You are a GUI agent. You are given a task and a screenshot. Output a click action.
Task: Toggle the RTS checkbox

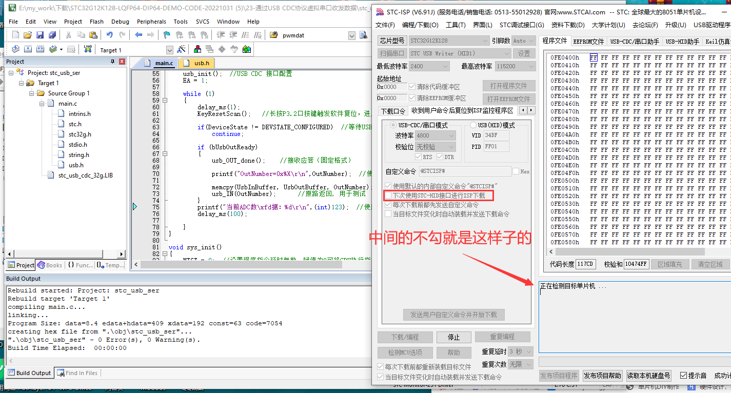419,157
